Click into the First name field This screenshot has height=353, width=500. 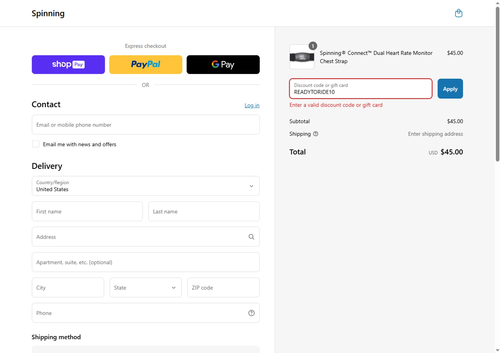tap(87, 211)
